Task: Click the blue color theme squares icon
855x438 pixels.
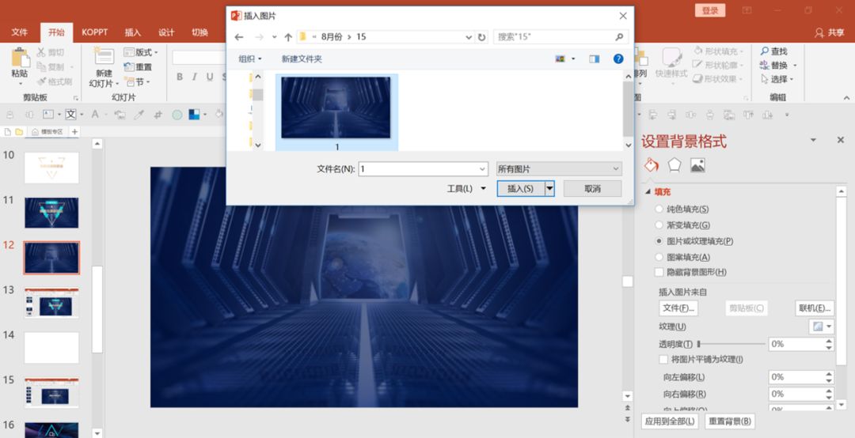Action: (194, 115)
